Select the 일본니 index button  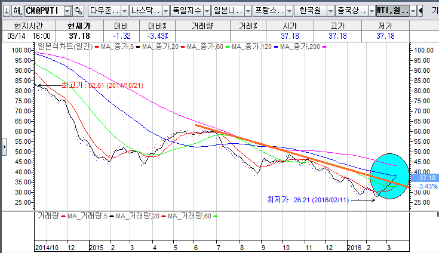pos(228,11)
